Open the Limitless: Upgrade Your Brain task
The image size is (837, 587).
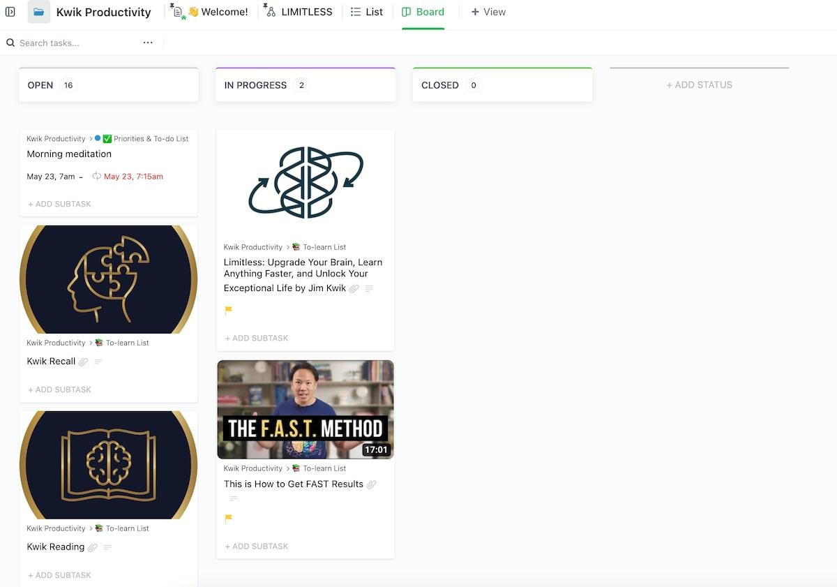[x=303, y=275]
